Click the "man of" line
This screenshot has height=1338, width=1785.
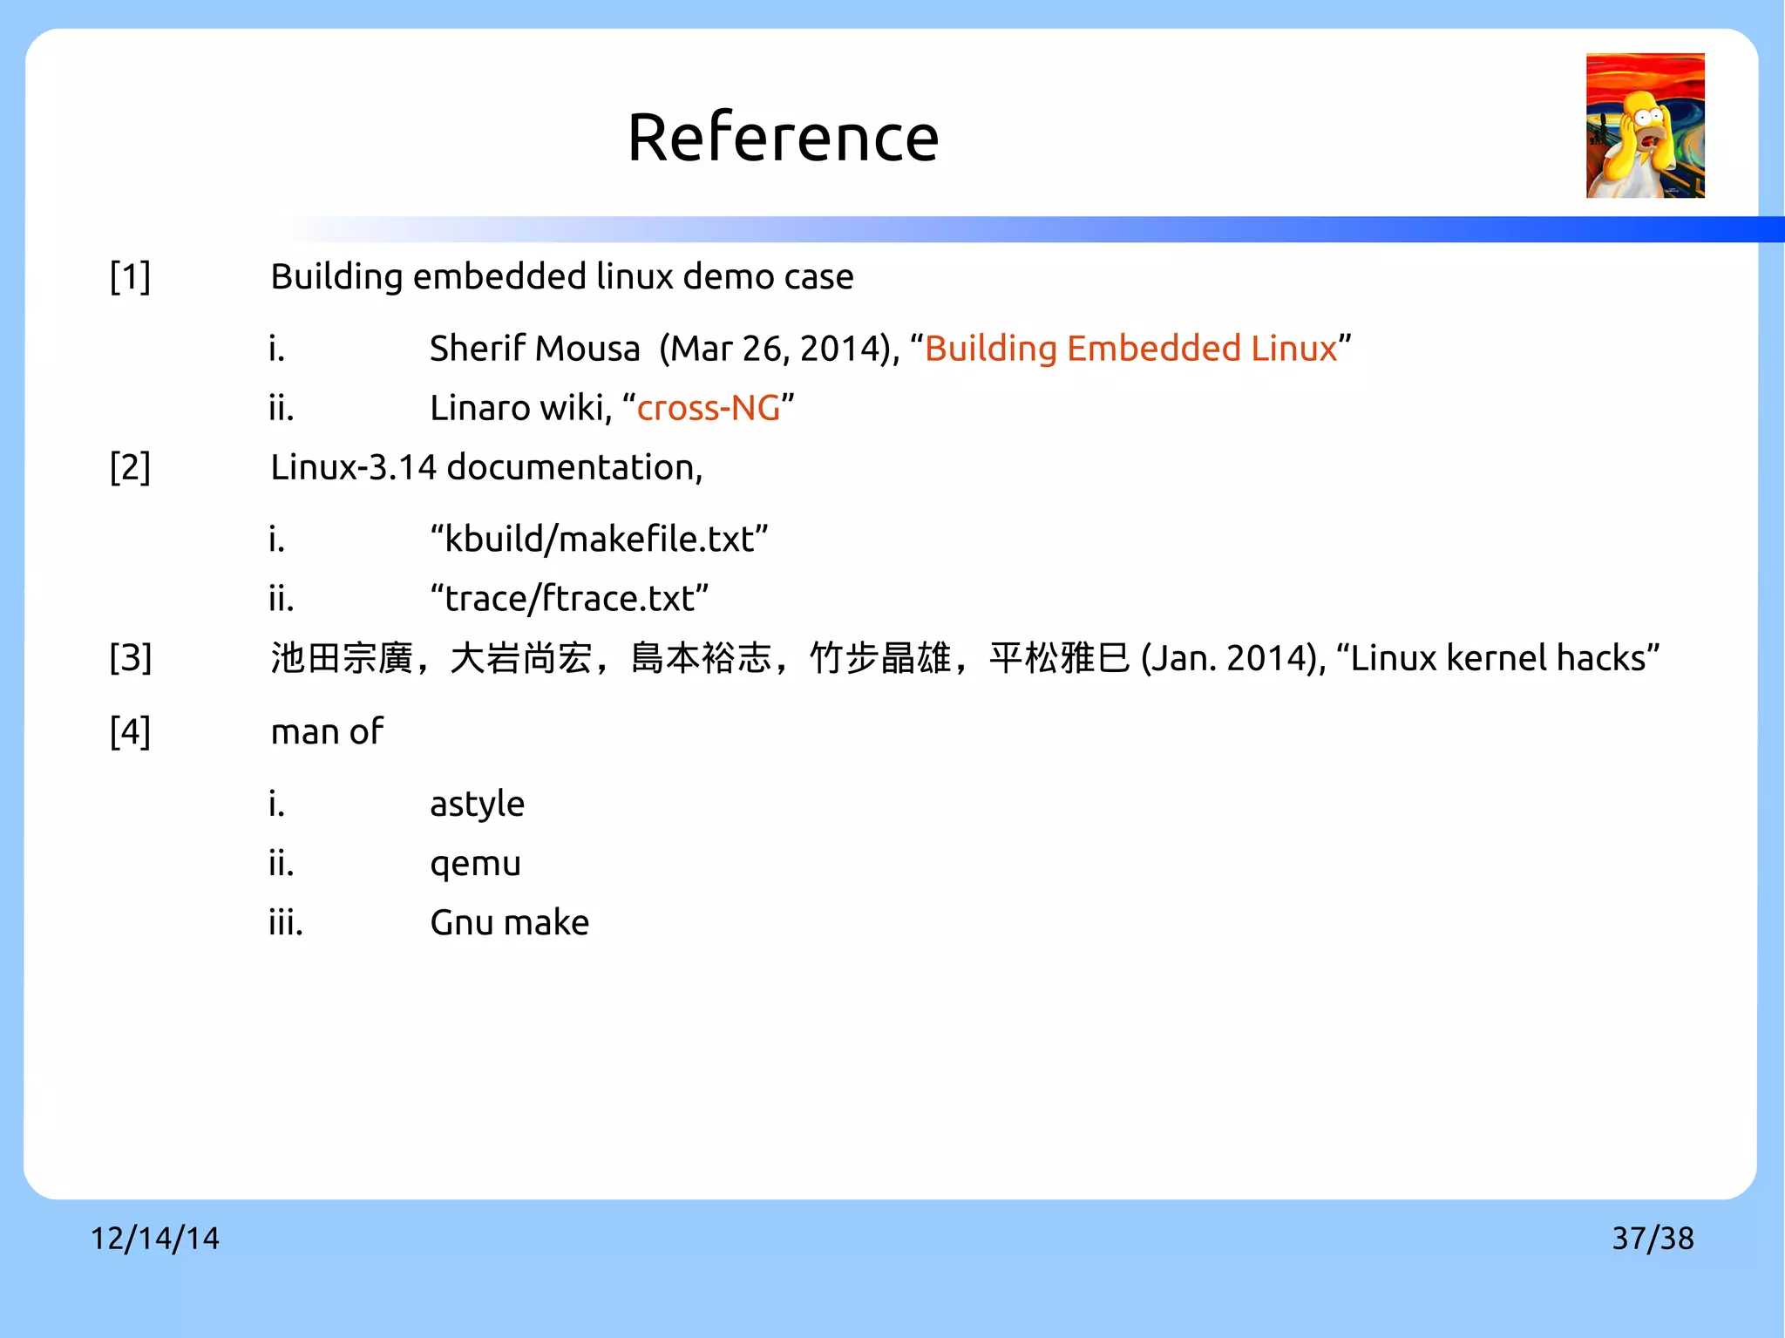327,731
